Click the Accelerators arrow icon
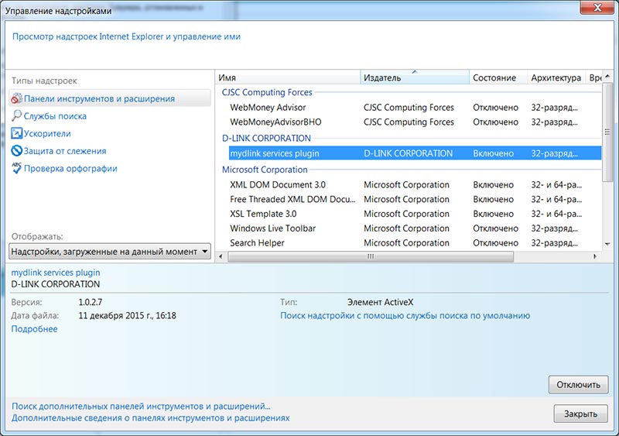The height and width of the screenshot is (436, 619). (16, 133)
